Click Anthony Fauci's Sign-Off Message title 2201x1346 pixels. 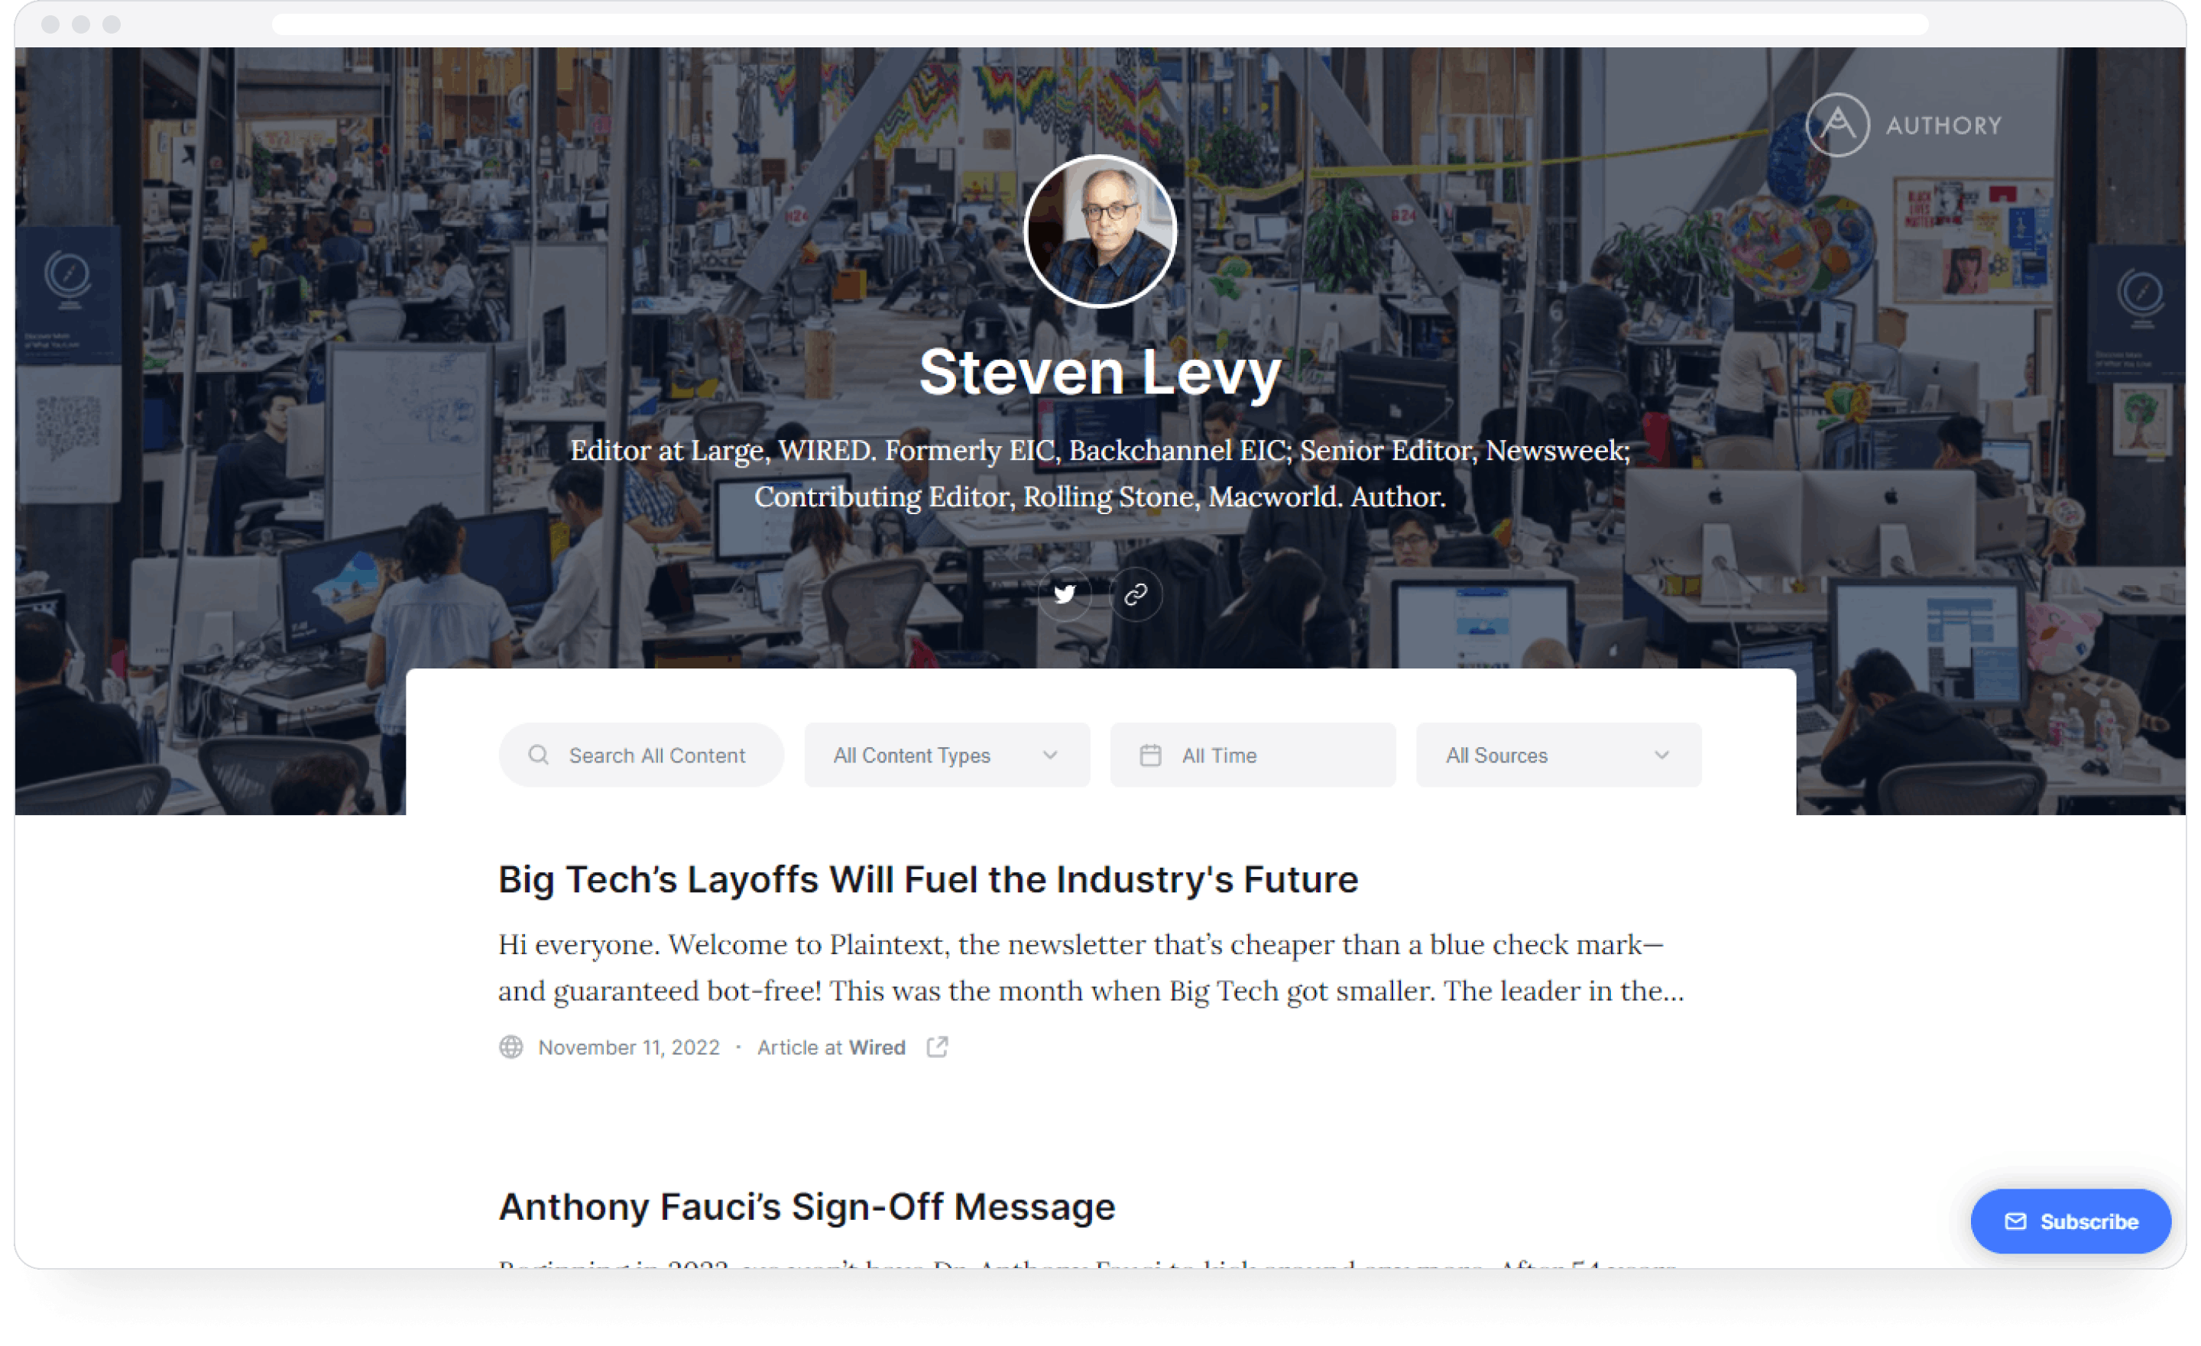click(806, 1206)
